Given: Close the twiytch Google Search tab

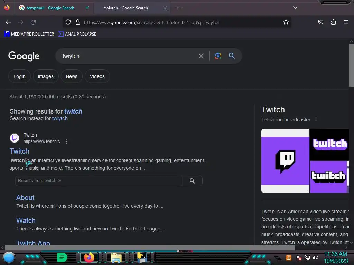Looking at the screenshot, I should point(165,8).
